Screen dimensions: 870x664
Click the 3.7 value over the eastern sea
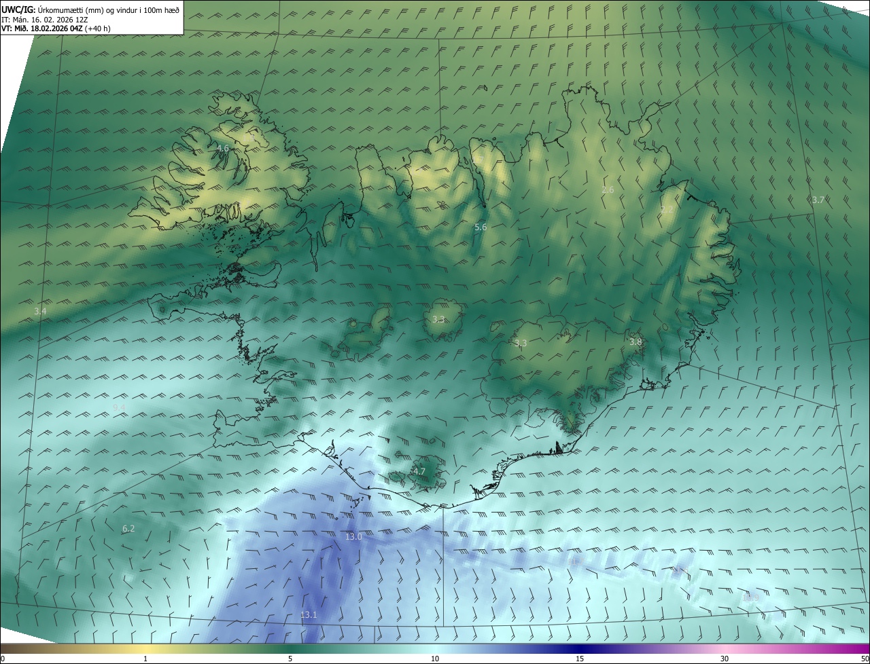818,200
